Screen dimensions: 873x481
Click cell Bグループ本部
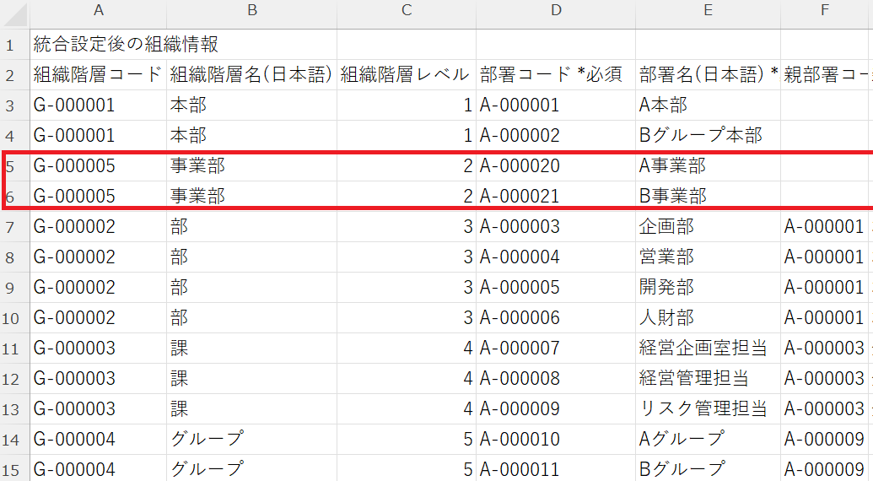[708, 135]
